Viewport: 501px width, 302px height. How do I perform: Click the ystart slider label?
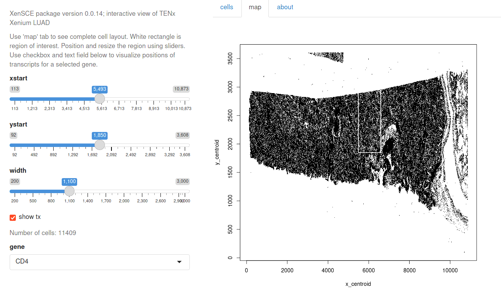[19, 124]
